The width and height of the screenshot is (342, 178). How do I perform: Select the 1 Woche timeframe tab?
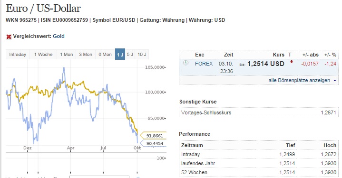tap(43, 55)
